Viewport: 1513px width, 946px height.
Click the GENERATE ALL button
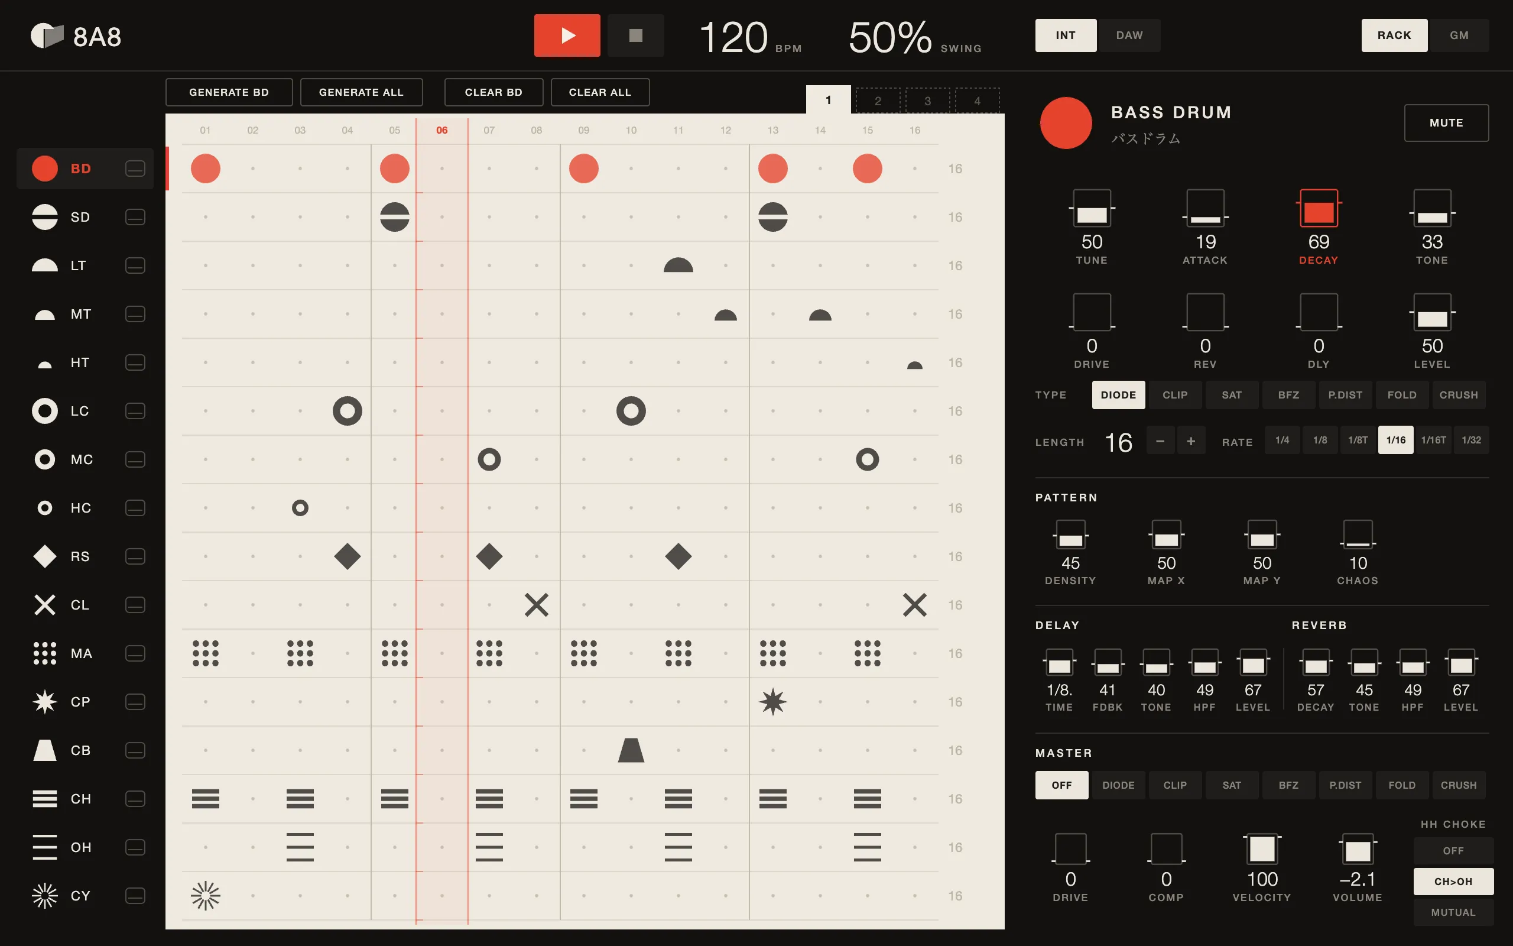point(361,93)
